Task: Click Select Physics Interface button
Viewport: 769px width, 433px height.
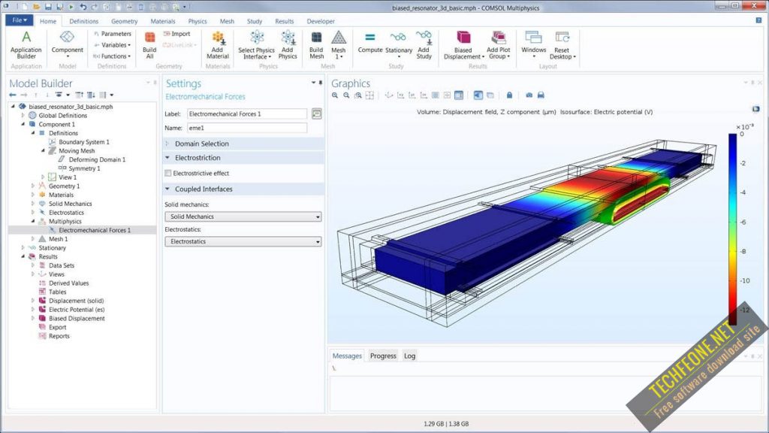Action: (257, 44)
